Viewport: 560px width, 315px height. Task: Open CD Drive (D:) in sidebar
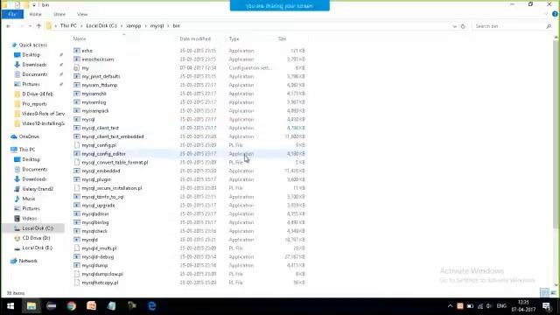click(36, 238)
